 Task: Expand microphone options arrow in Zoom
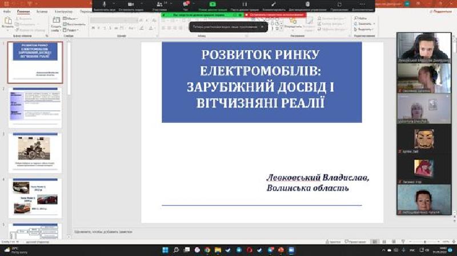(x=114, y=3)
